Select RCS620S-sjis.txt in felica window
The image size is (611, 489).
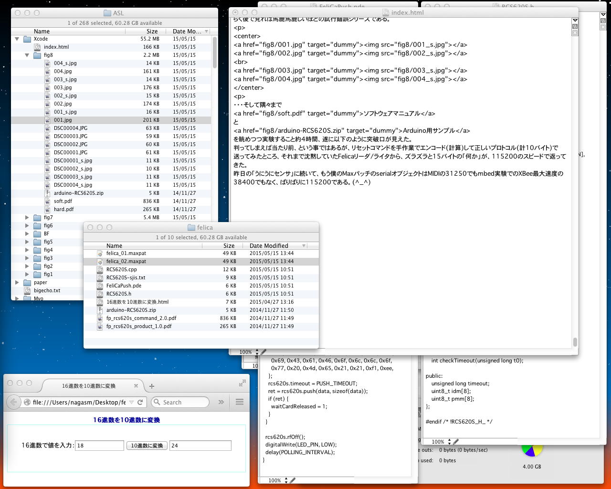(201, 278)
